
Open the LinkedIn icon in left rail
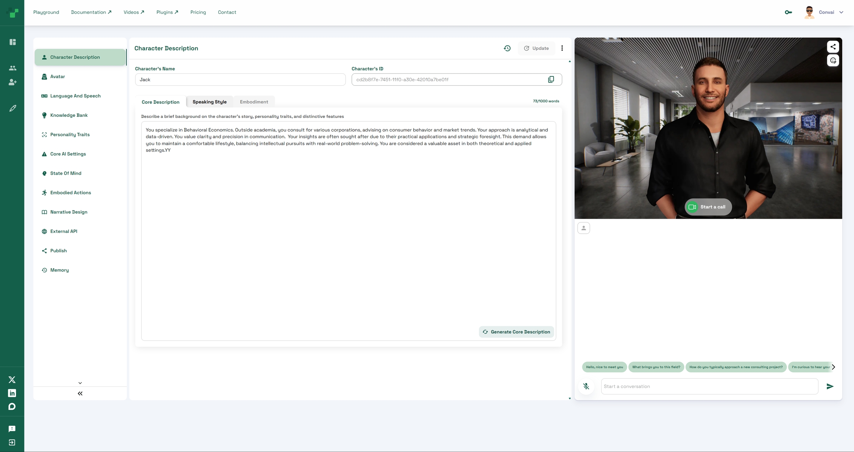click(12, 393)
